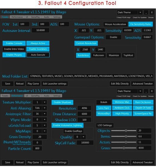The height and width of the screenshot is (167, 156).
Task: Switch to the GamePlay tab in top window
Action: 35,17
